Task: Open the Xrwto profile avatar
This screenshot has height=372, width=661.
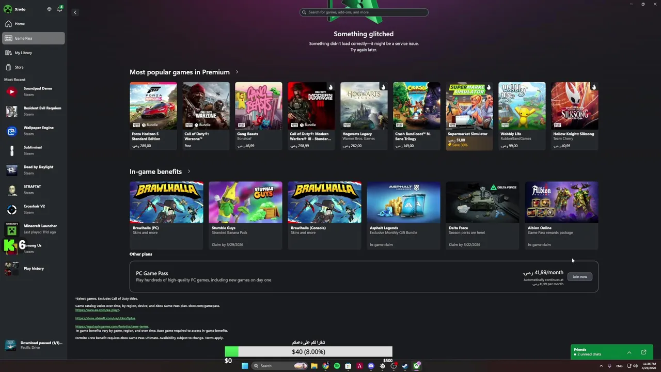Action: pos(8,9)
